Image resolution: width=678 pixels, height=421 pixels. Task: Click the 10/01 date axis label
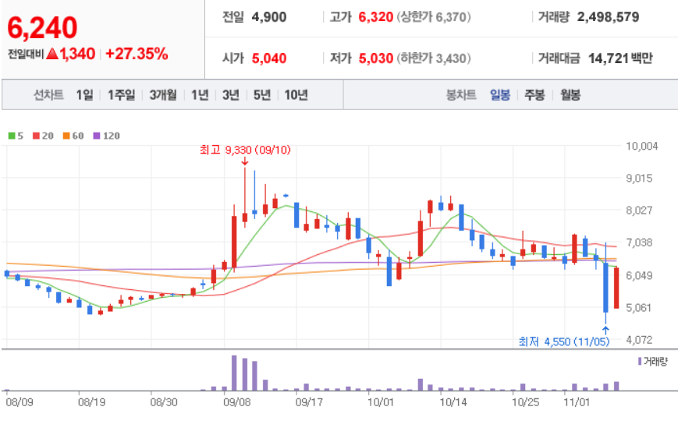click(381, 402)
